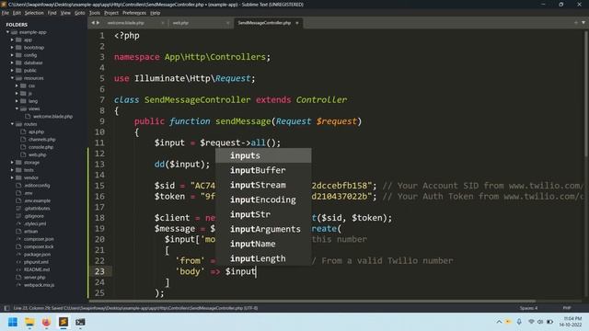Click the microphone icon in system tray
589x331 pixels.
(519, 322)
